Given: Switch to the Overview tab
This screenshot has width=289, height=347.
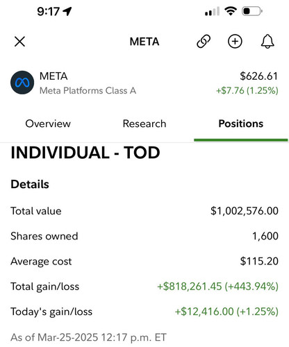Looking at the screenshot, I should coord(48,124).
